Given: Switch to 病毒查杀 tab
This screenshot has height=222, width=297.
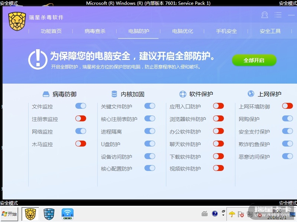Looking at the screenshot, I should [95, 31].
